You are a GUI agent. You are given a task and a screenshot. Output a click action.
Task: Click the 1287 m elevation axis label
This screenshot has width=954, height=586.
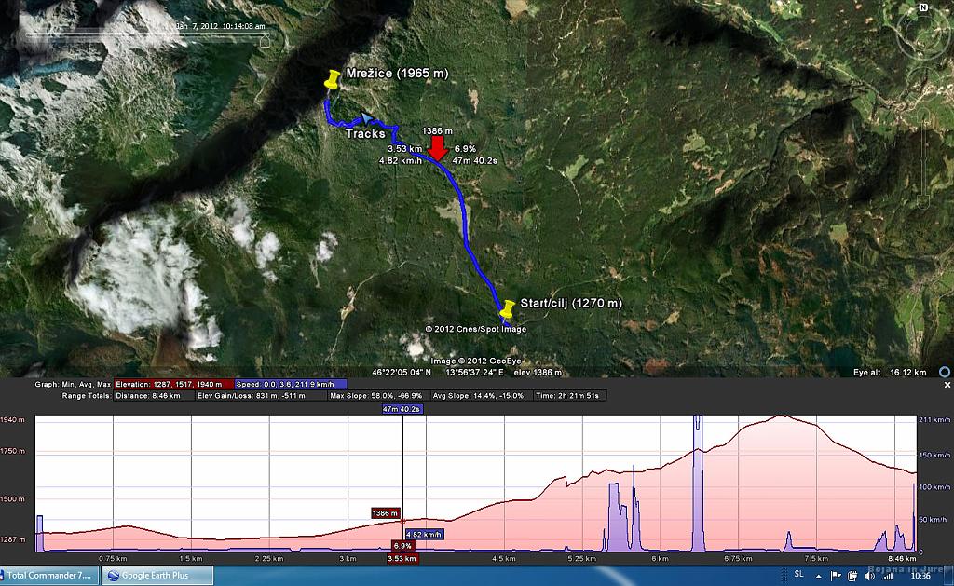[x=13, y=539]
